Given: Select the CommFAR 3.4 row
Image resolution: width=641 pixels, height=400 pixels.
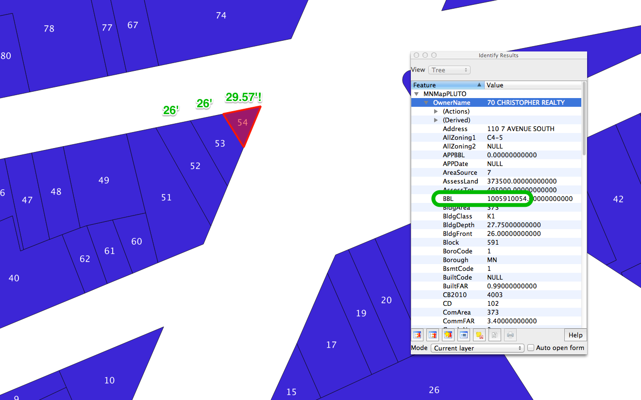Looking at the screenshot, I should [496, 321].
